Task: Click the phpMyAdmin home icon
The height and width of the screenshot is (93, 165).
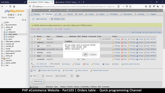Action: pyautogui.click(x=9, y=15)
